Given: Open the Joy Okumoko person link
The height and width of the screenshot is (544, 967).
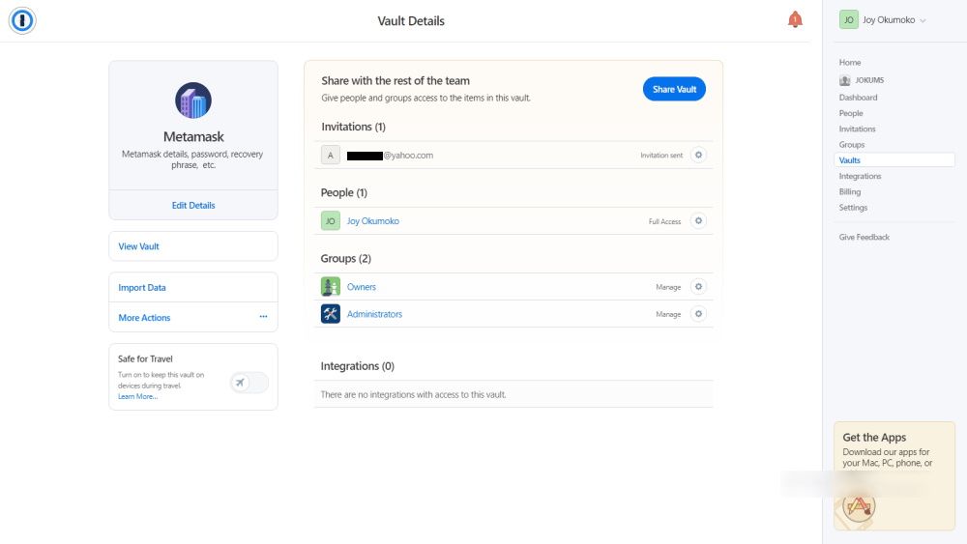Looking at the screenshot, I should coord(372,220).
